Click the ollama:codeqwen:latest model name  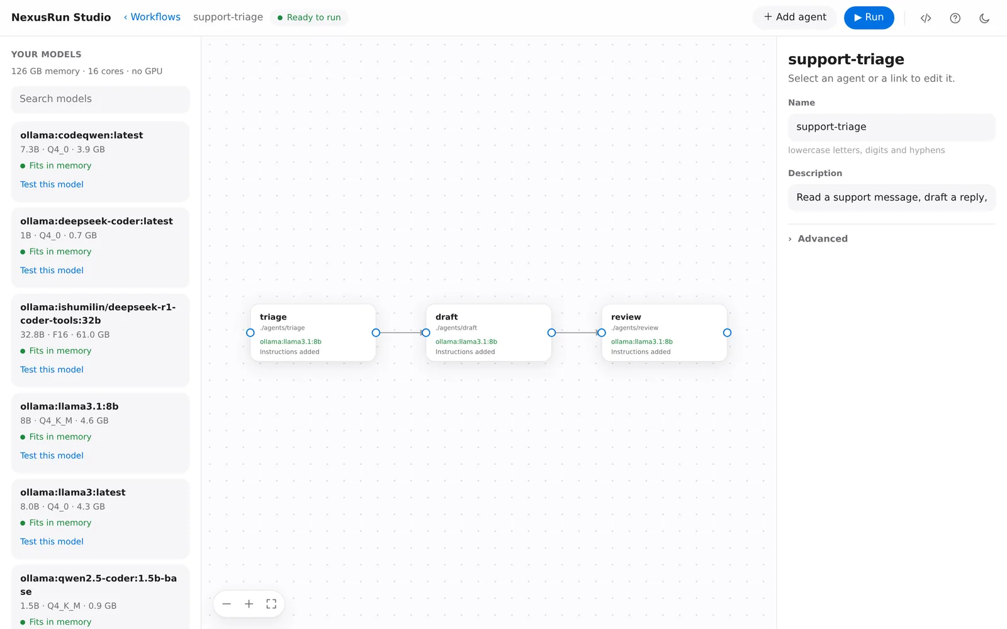[82, 135]
